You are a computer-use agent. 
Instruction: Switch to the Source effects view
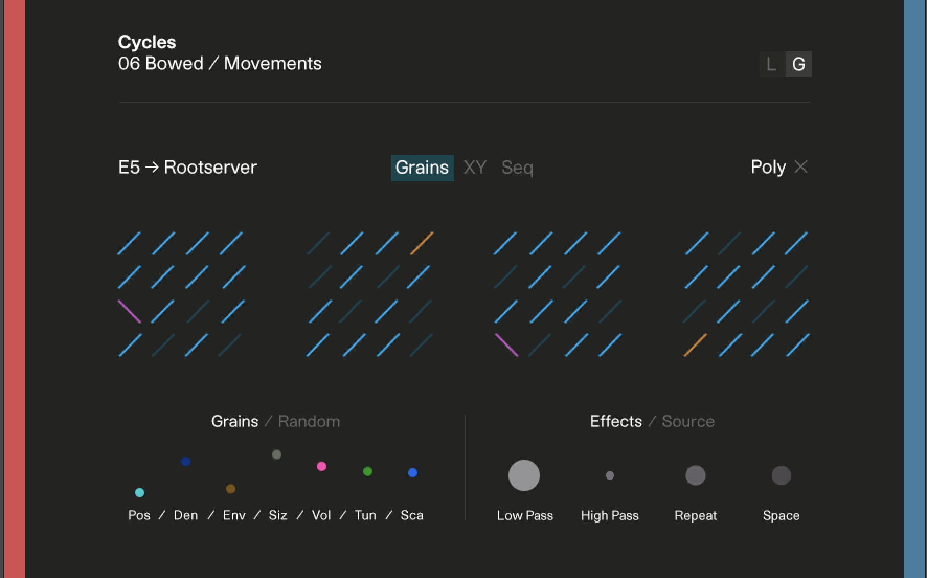pyautogui.click(x=688, y=421)
